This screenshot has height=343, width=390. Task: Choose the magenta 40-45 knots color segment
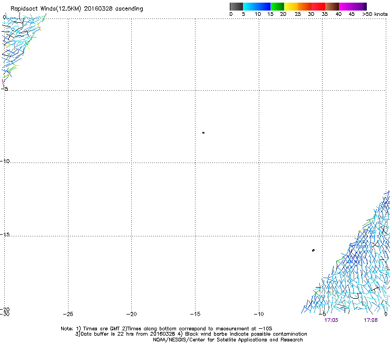point(351,6)
